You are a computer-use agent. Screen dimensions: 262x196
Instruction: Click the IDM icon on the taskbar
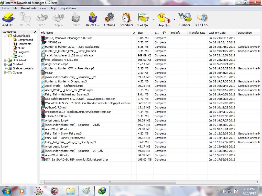click(x=102, y=191)
